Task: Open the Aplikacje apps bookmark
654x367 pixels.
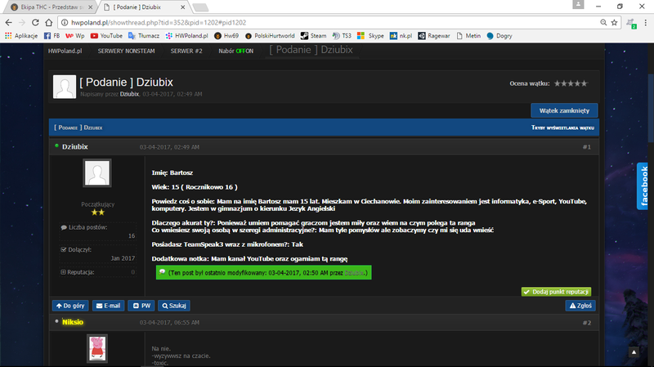Action: 21,36
